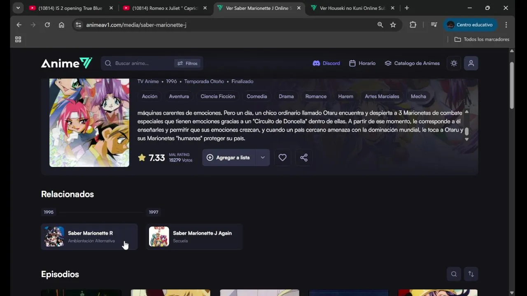Click Saber Marionette J Again thumbnail image

[x=159, y=237]
